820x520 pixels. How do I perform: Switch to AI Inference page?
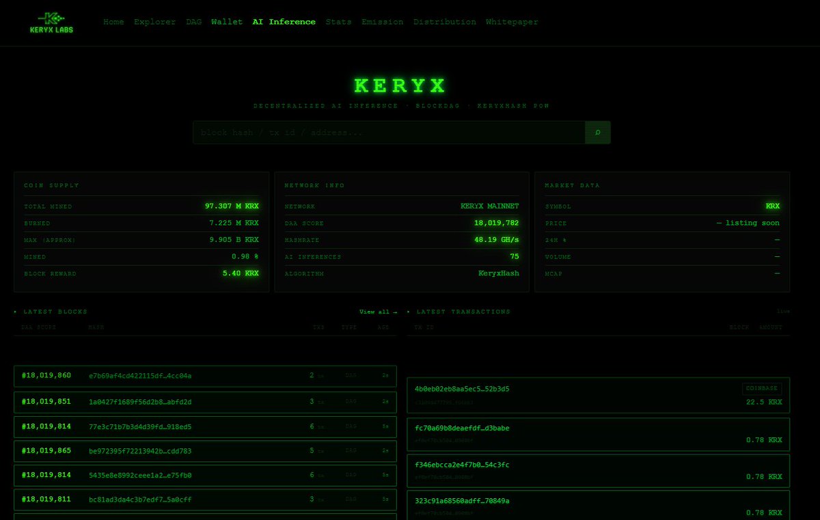pyautogui.click(x=284, y=22)
